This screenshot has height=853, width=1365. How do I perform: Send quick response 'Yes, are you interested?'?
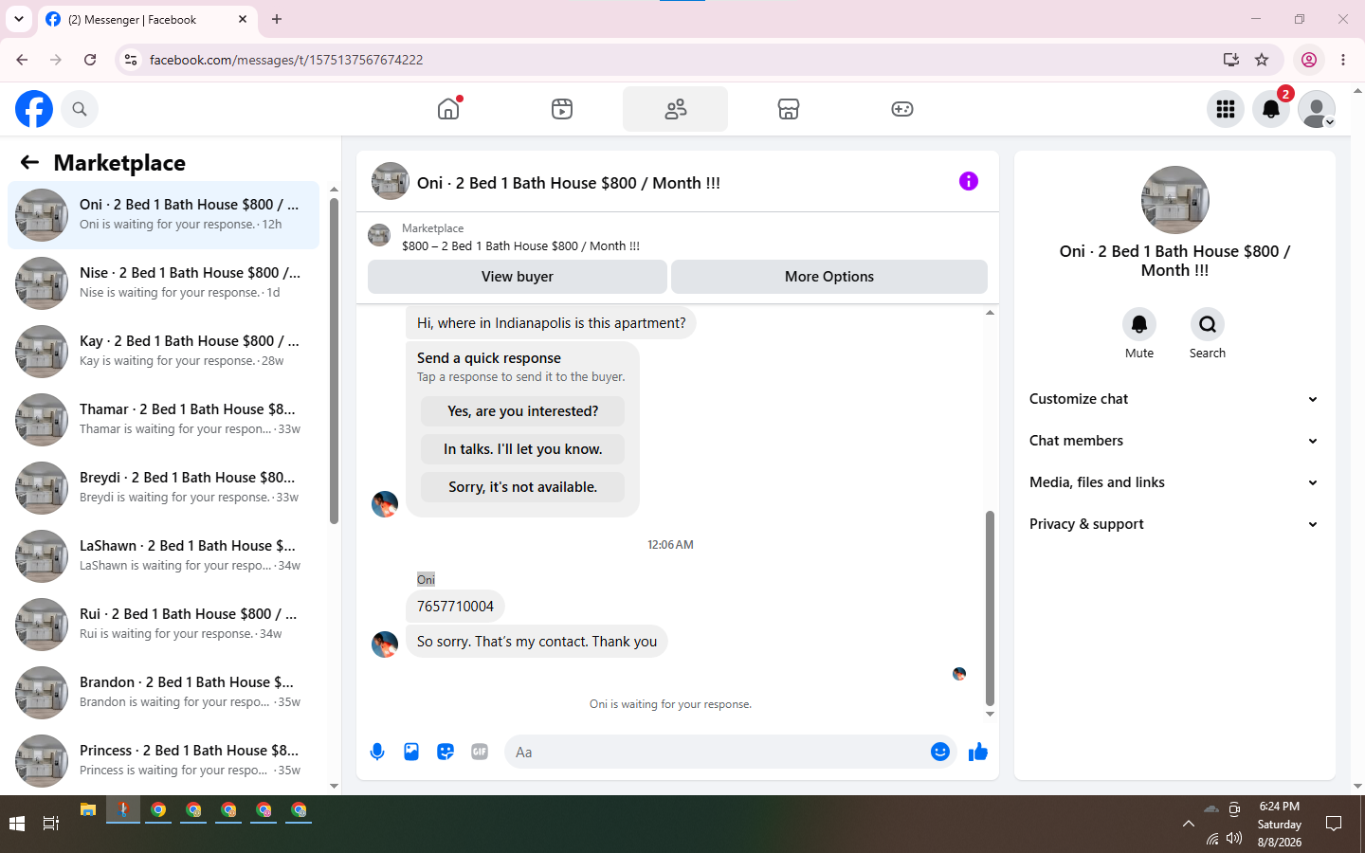click(x=523, y=411)
